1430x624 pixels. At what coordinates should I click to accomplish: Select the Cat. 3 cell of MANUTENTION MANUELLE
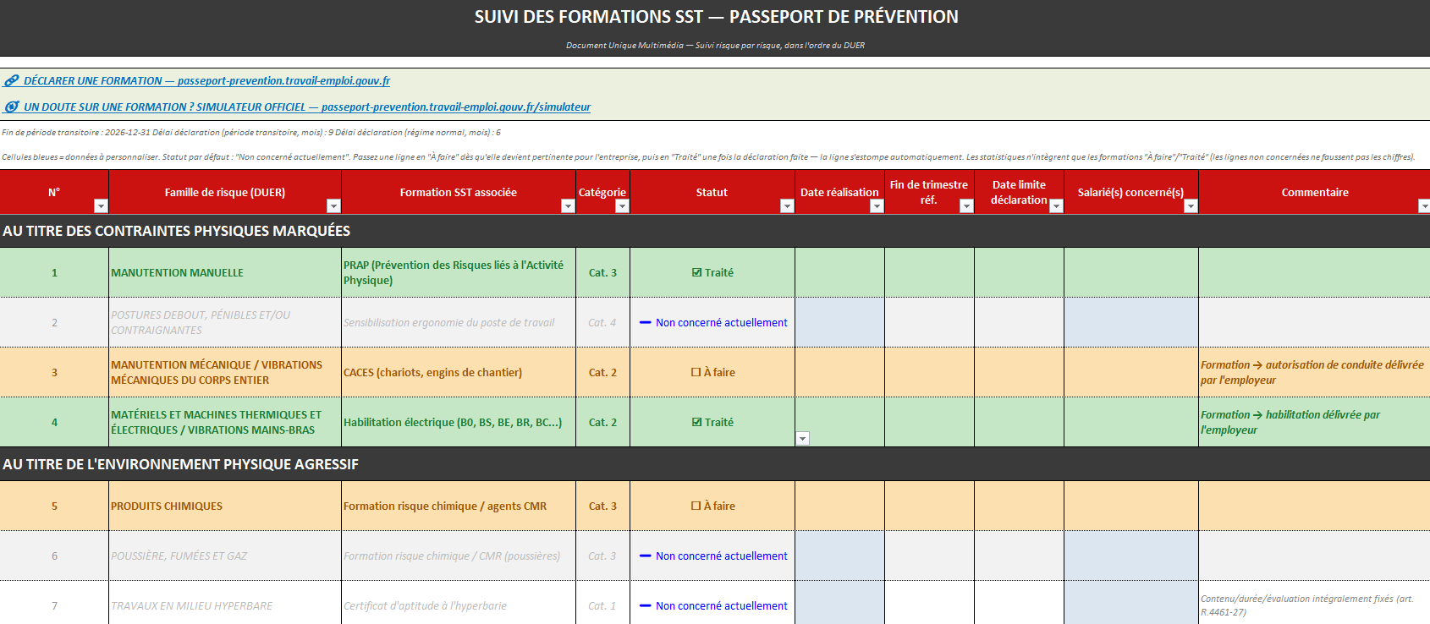(x=602, y=272)
